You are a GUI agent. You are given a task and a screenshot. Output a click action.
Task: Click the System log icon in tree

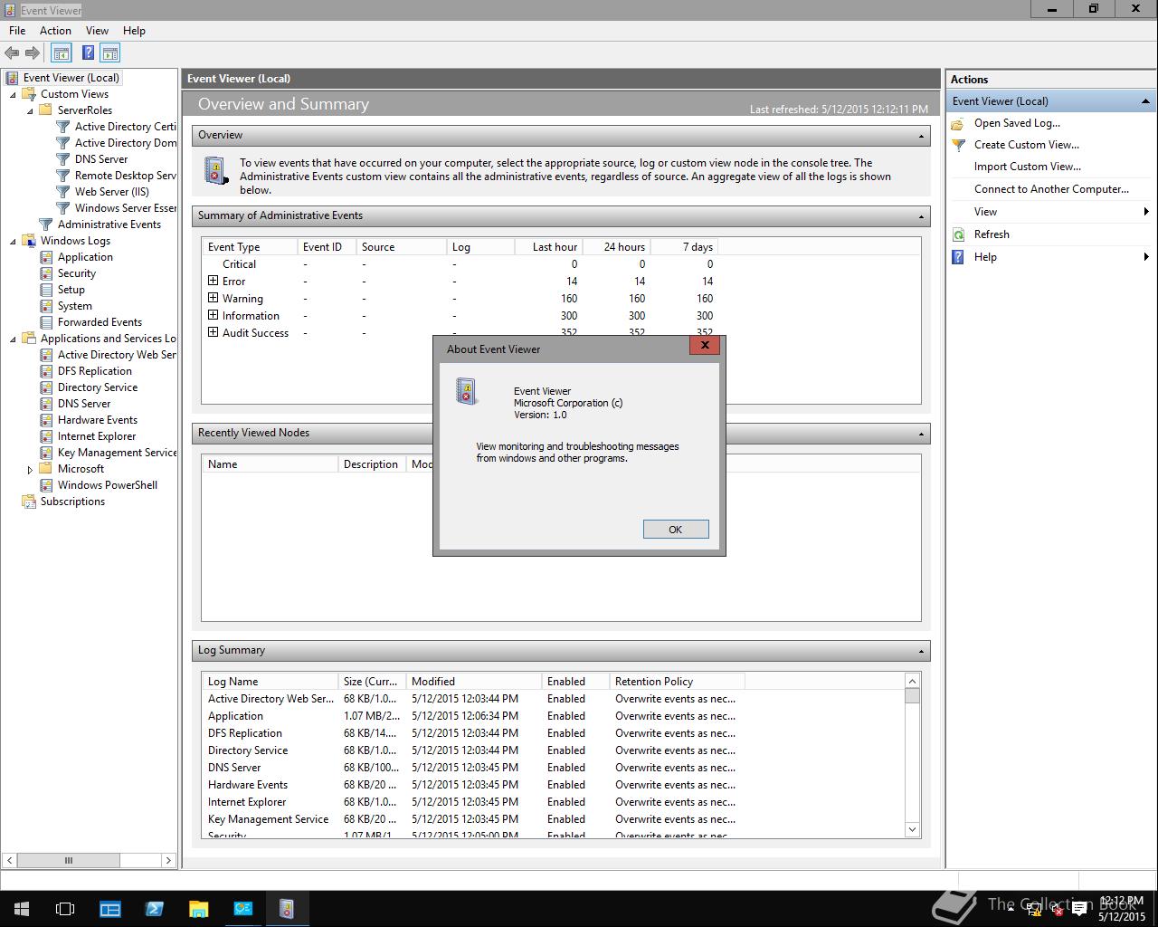pyautogui.click(x=46, y=306)
